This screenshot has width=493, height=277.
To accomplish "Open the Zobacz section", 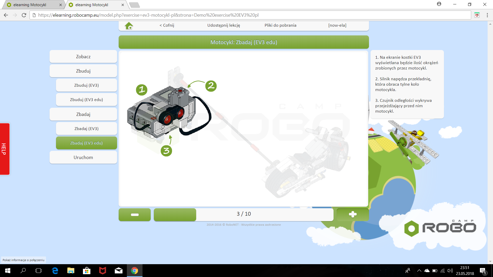I will click(x=83, y=57).
